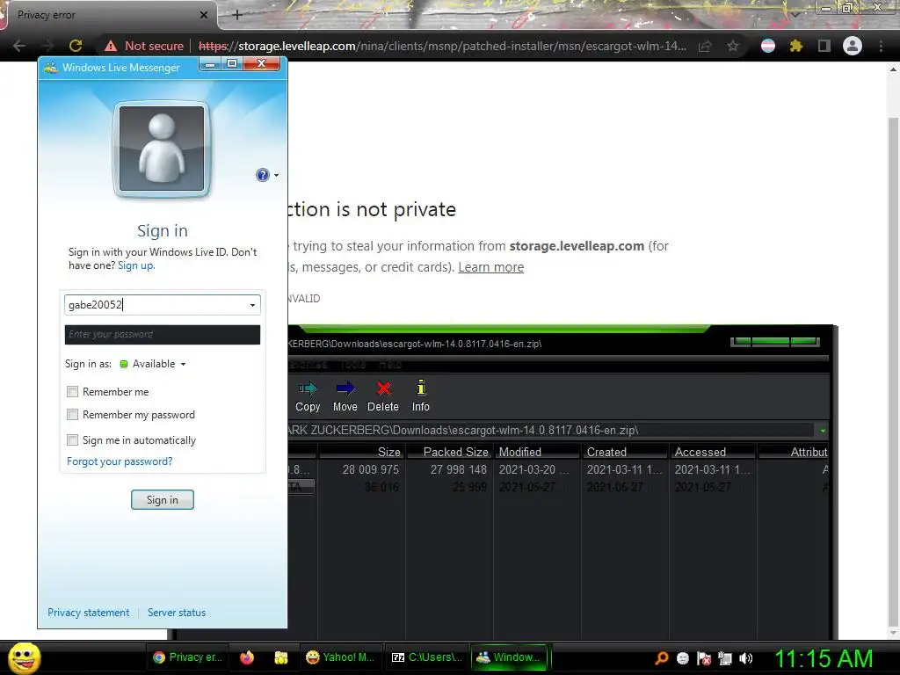Switch to Yahoo! Messenger taskbar window

click(x=340, y=657)
